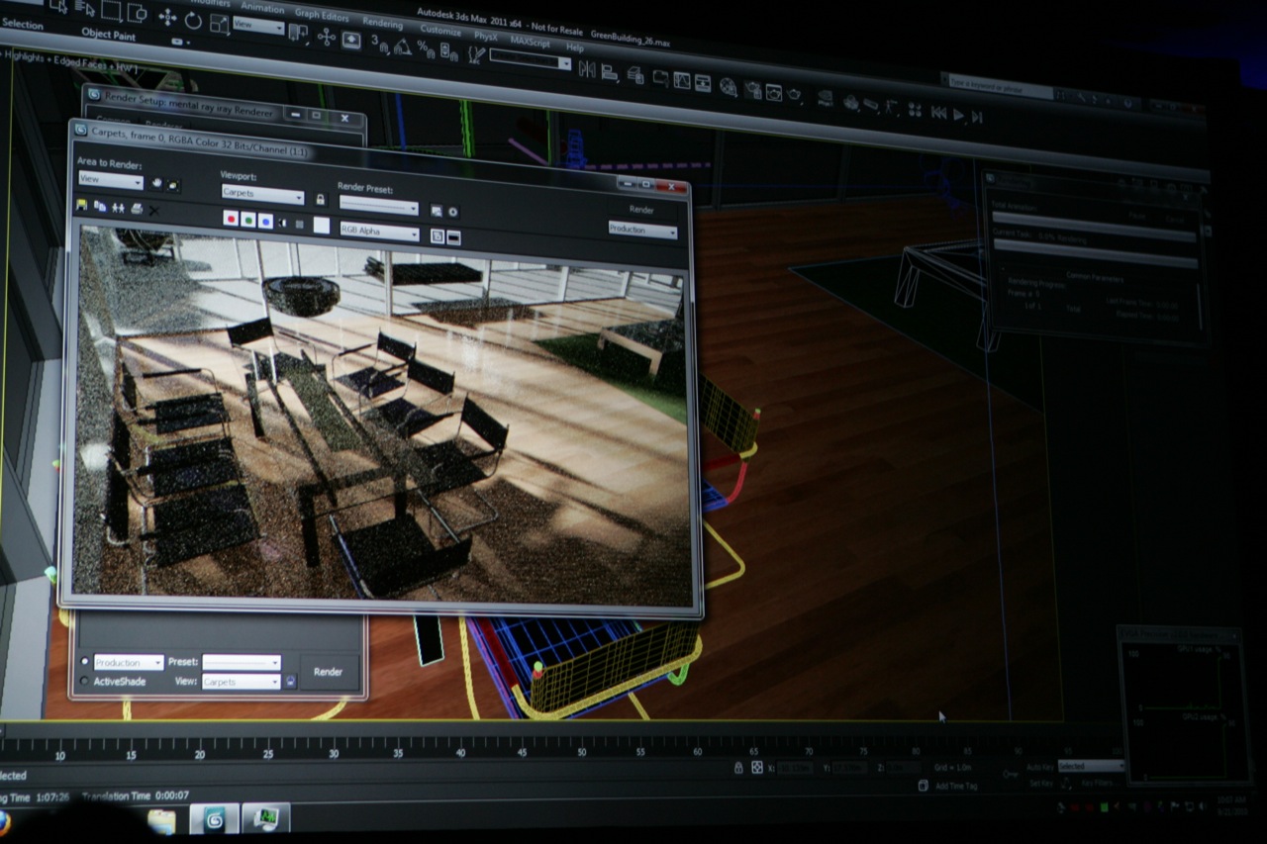Open the Rendered Frame Window icon
The height and width of the screenshot is (844, 1267).
point(773,92)
